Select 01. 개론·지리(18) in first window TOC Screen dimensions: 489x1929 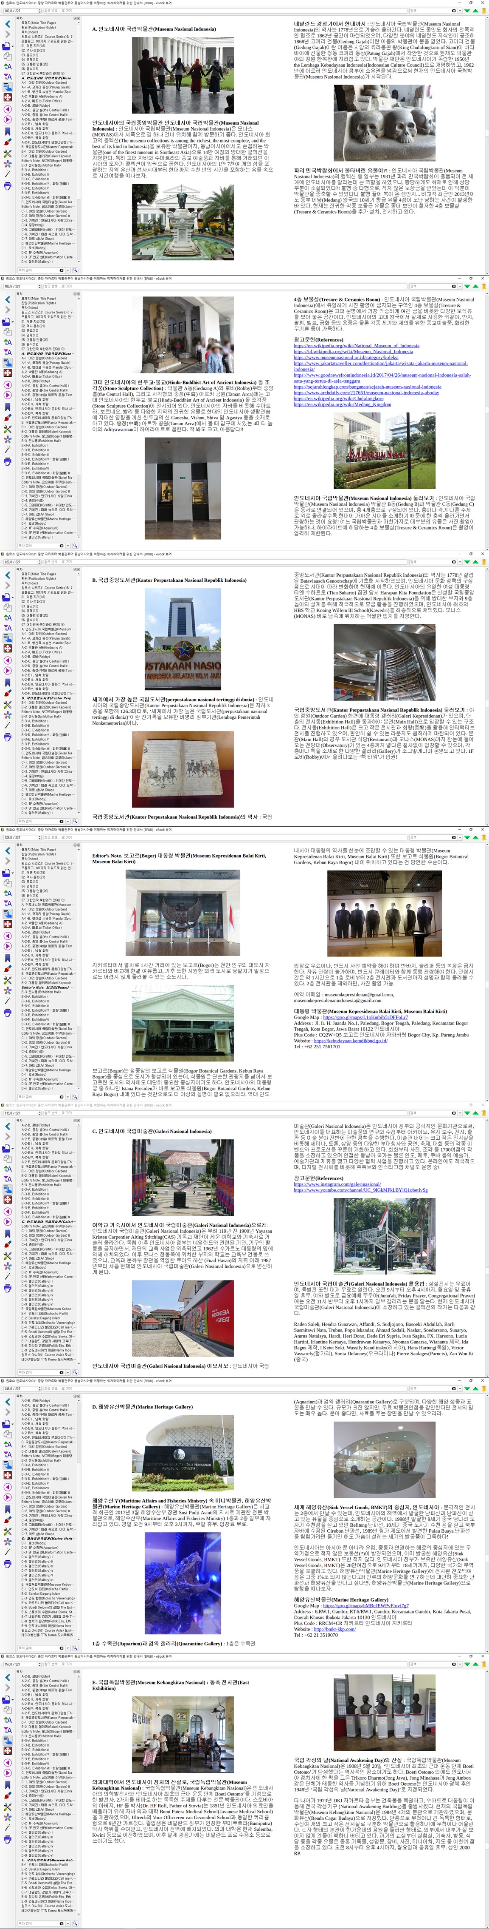point(34,46)
